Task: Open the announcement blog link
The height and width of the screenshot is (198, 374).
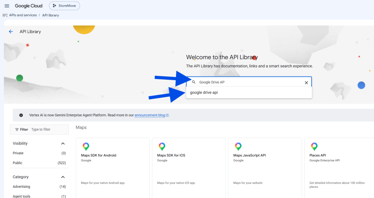Action: click(149, 115)
